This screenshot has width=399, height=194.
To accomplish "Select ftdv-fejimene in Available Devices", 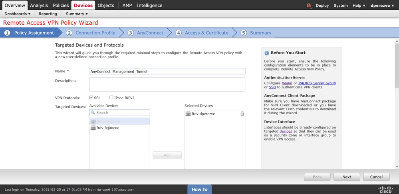I will (x=119, y=128).
